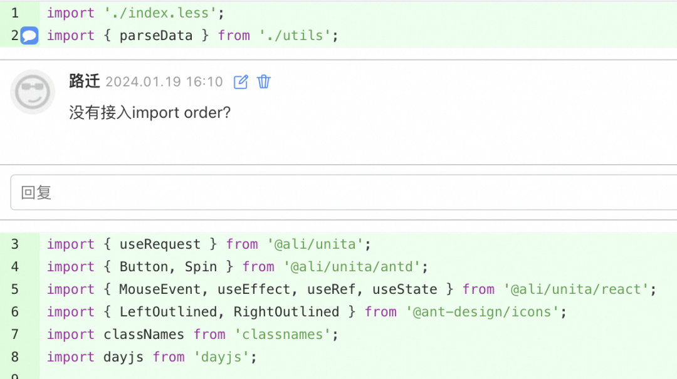Click line number 1 in the gutter

tap(15, 13)
